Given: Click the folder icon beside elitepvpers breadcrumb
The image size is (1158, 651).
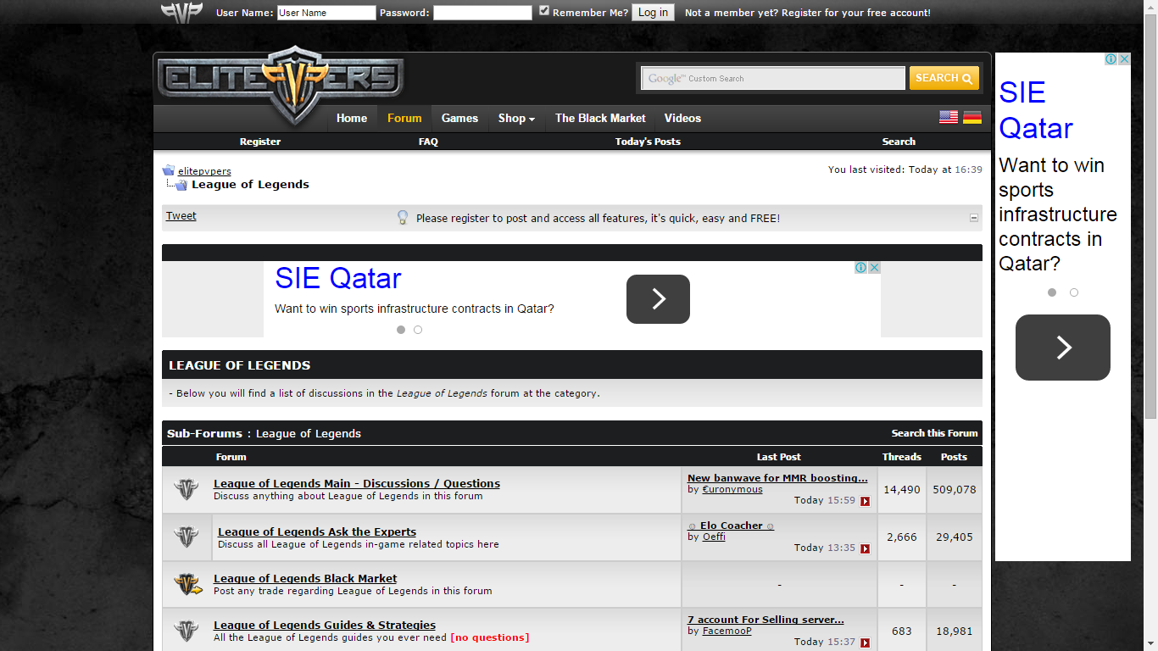Looking at the screenshot, I should pos(169,170).
